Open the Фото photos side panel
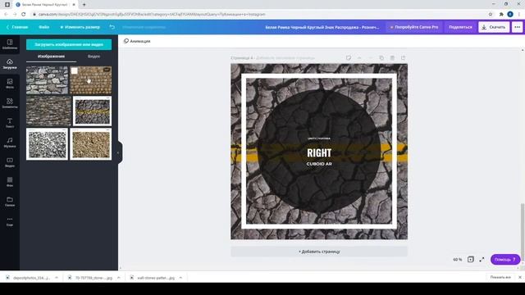 click(x=10, y=84)
